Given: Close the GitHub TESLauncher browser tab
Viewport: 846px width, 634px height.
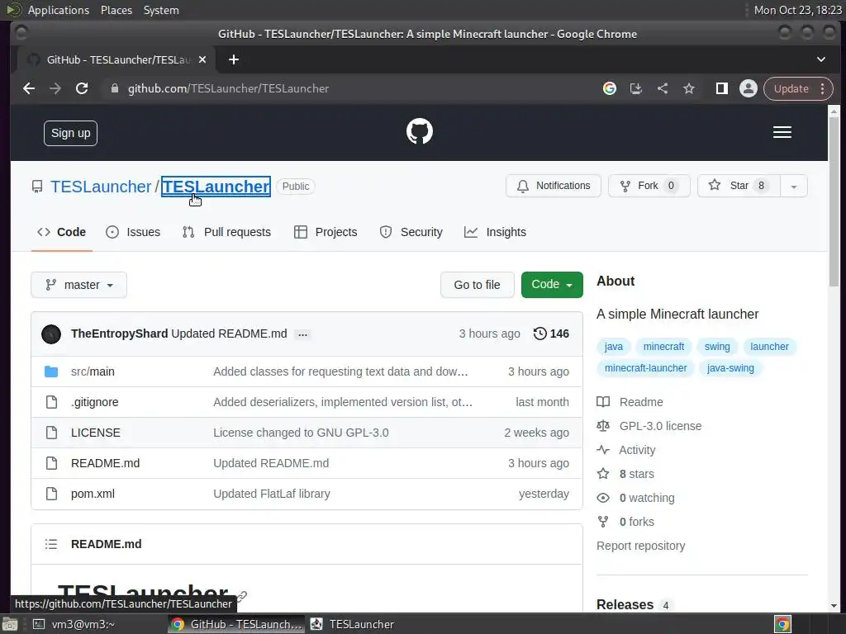Looking at the screenshot, I should [202, 59].
